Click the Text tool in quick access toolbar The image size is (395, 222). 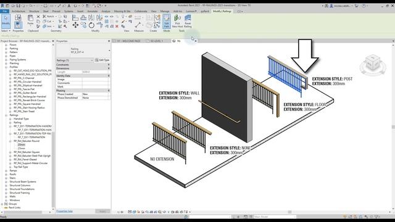69,6
